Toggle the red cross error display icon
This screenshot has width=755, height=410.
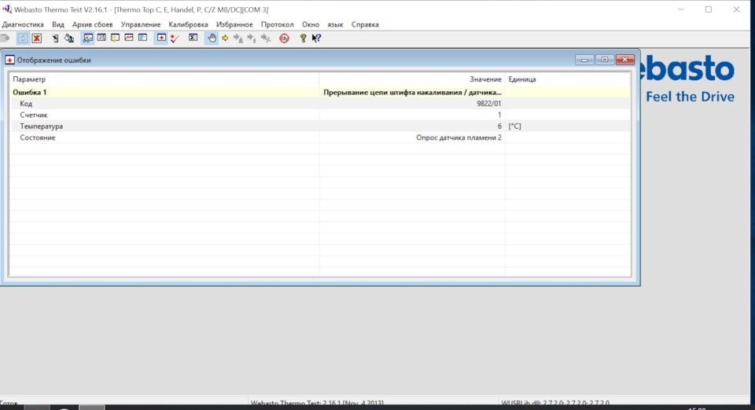tap(161, 38)
